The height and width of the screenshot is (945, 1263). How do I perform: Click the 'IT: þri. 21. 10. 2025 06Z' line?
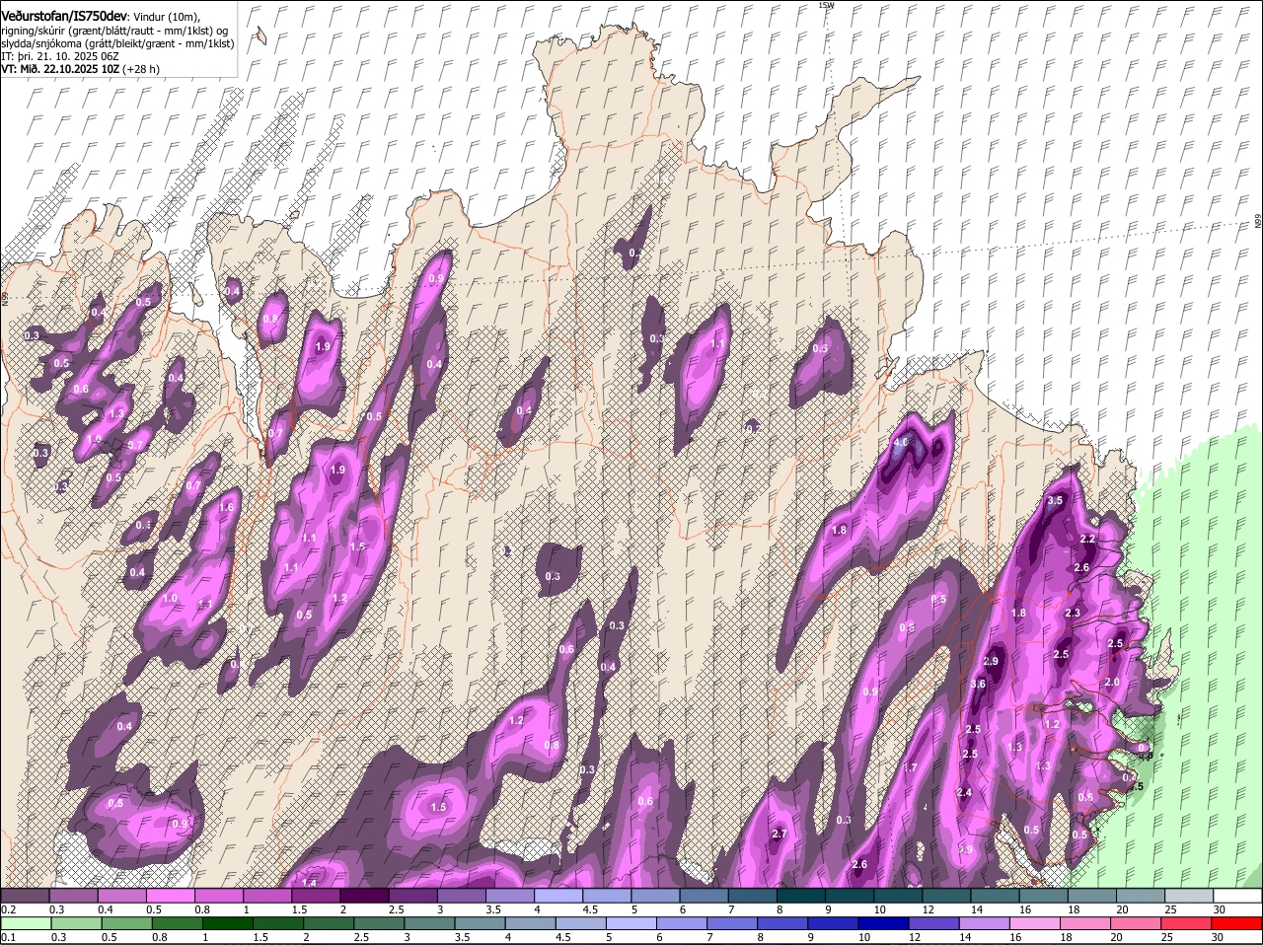pyautogui.click(x=60, y=56)
